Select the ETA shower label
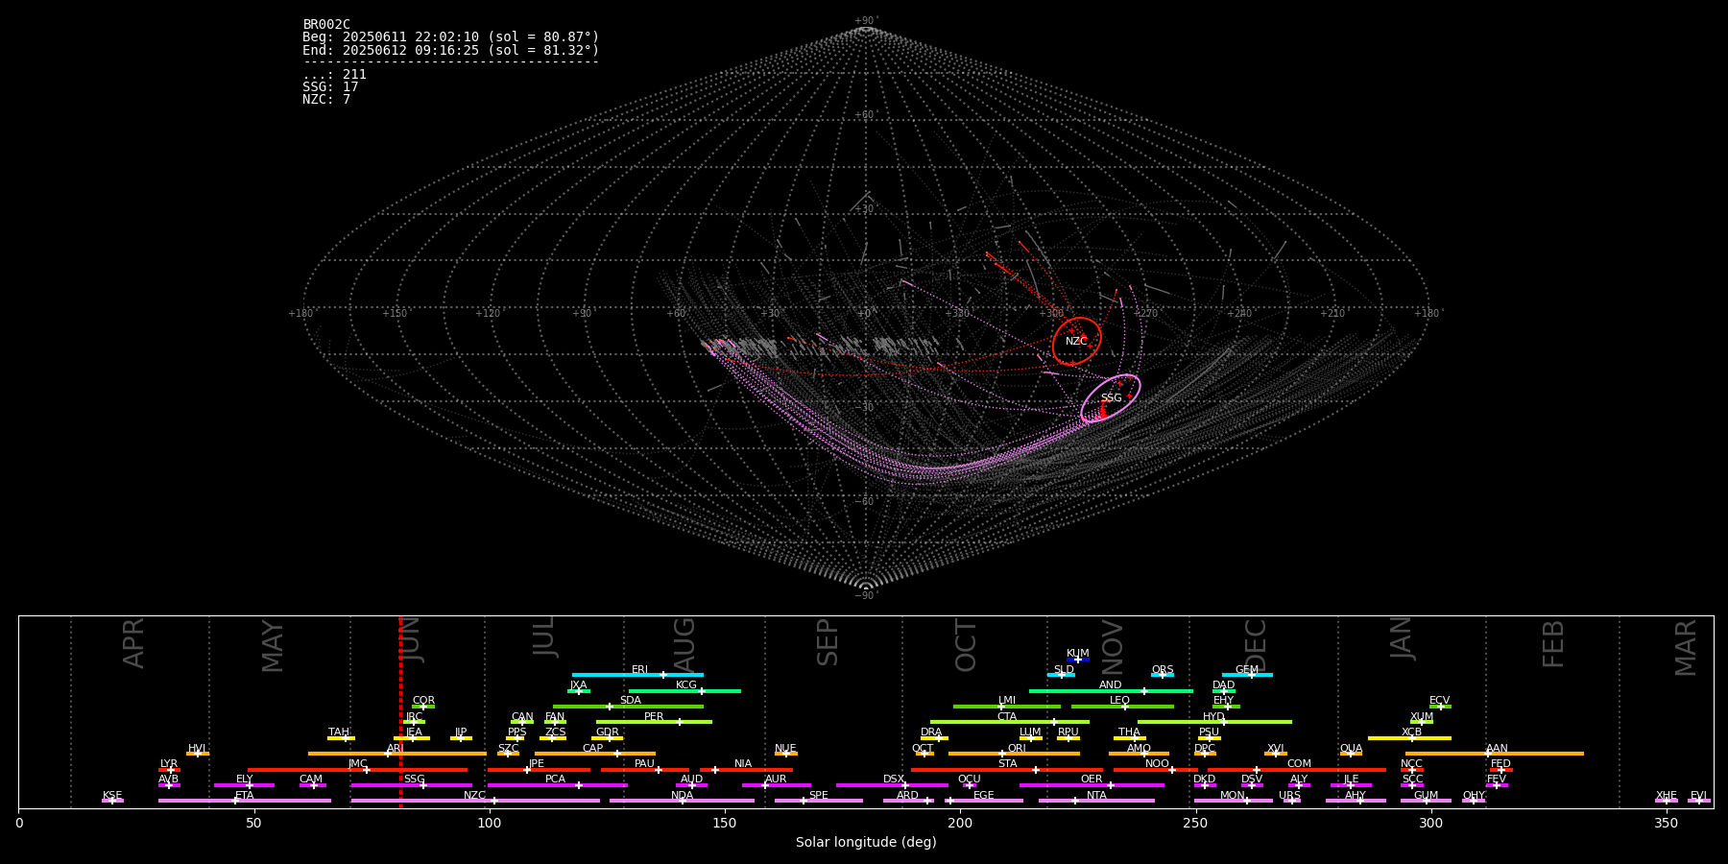The width and height of the screenshot is (1728, 864). 245,796
